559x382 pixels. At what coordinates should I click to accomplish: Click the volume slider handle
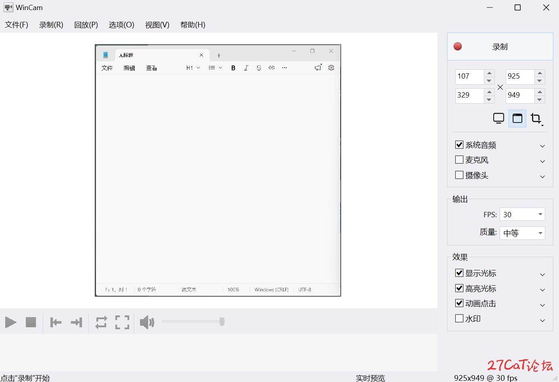pyautogui.click(x=222, y=322)
